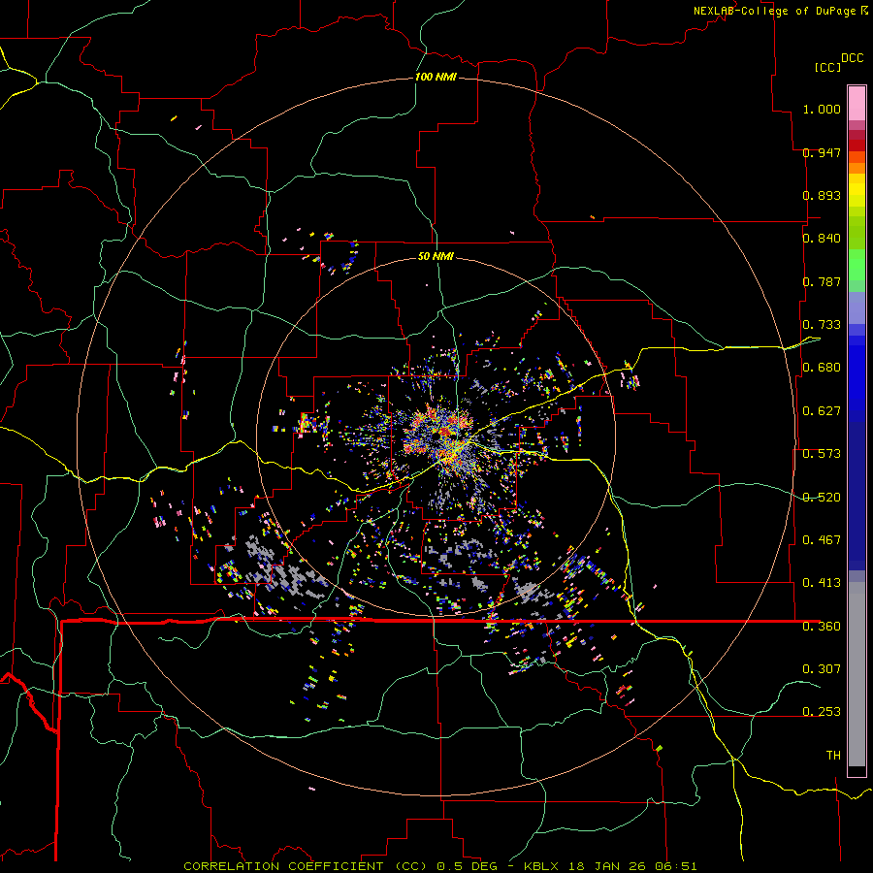This screenshot has width=873, height=873.
Task: Click the dense radar echo cluster at center
Action: 442,435
